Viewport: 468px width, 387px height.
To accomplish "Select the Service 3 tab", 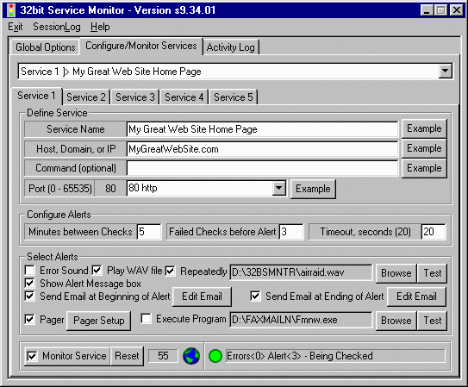I will (x=135, y=97).
